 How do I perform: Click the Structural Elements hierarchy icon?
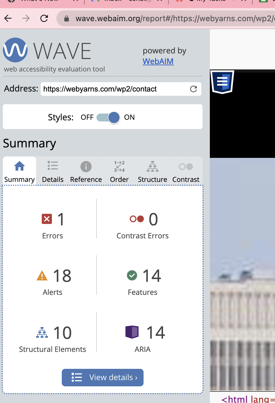coord(42,332)
